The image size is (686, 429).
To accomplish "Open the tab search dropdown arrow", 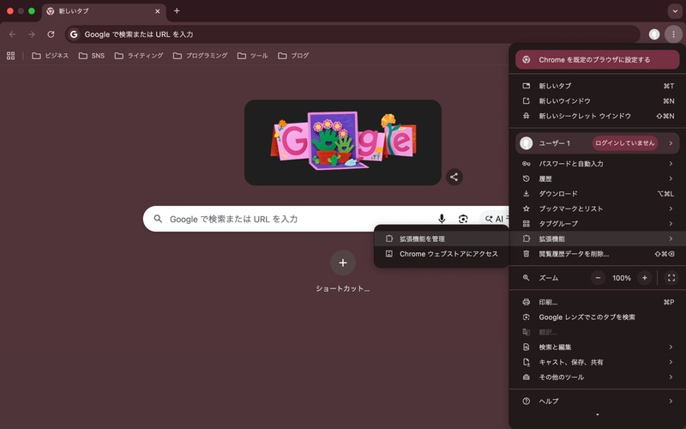I will [674, 11].
